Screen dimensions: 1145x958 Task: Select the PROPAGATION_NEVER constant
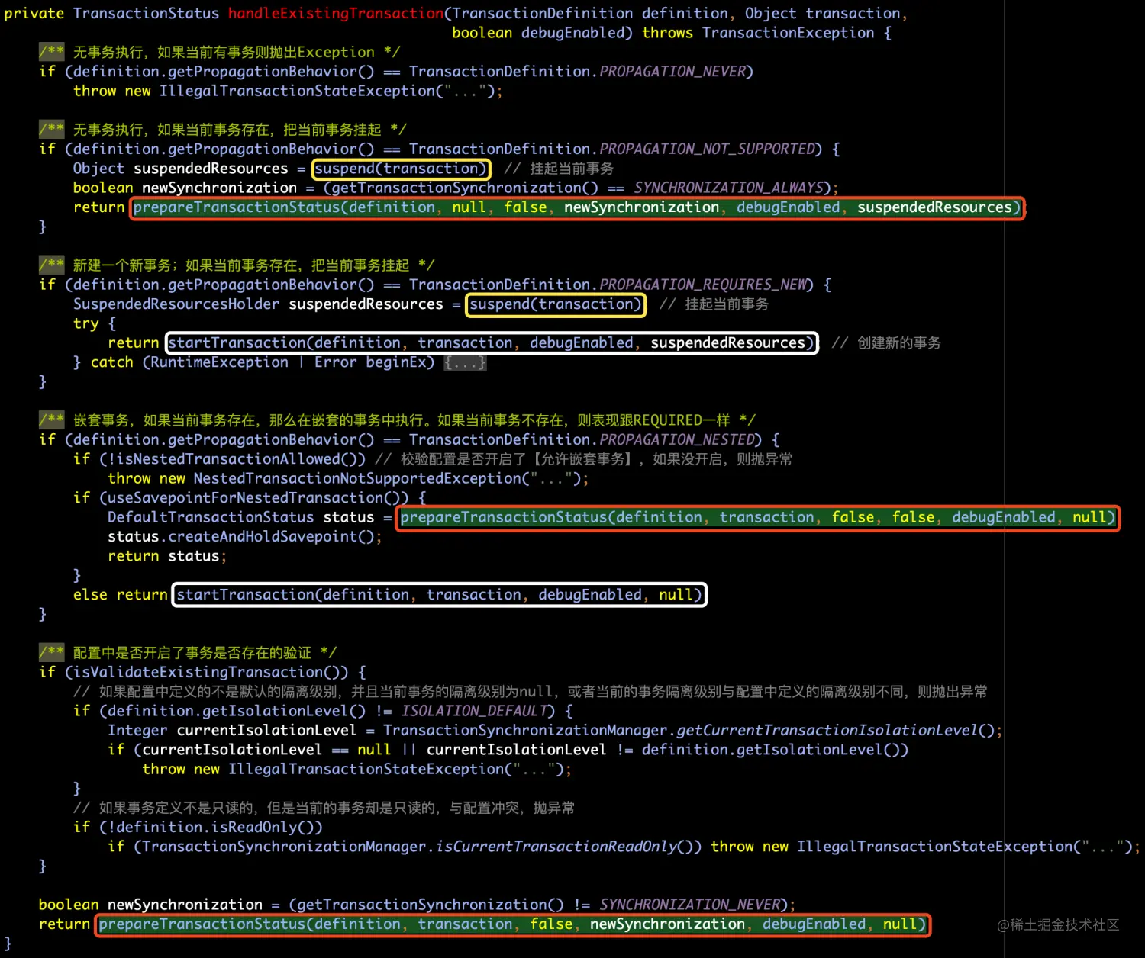click(672, 72)
